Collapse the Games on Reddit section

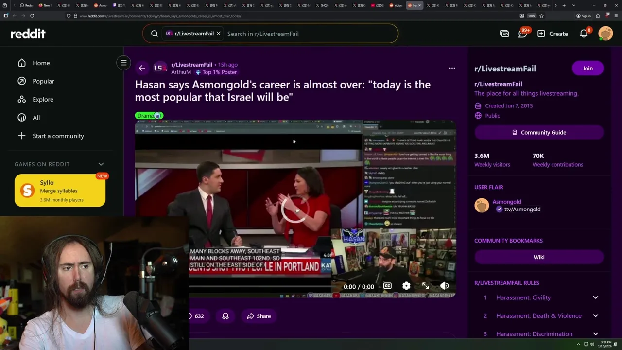(x=101, y=164)
